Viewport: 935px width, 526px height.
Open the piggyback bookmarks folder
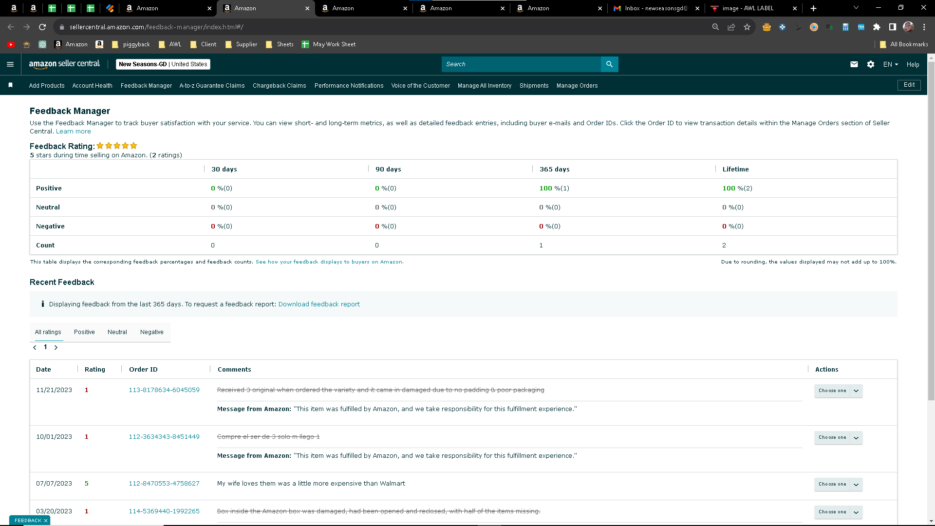point(131,44)
